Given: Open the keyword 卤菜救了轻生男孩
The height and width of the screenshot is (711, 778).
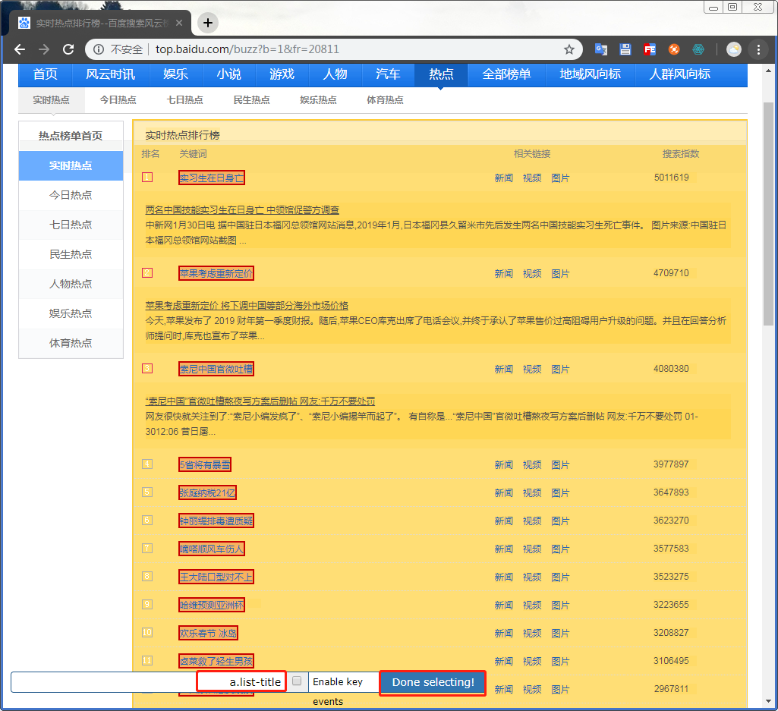Looking at the screenshot, I should pyautogui.click(x=216, y=662).
